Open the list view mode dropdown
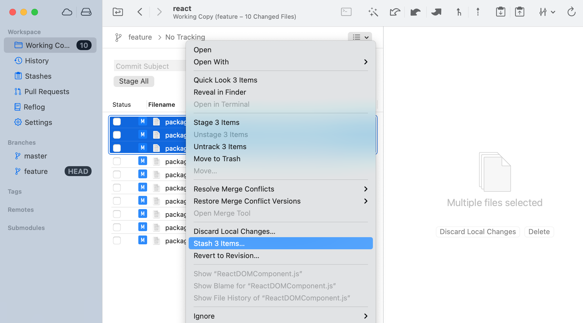 pyautogui.click(x=360, y=37)
